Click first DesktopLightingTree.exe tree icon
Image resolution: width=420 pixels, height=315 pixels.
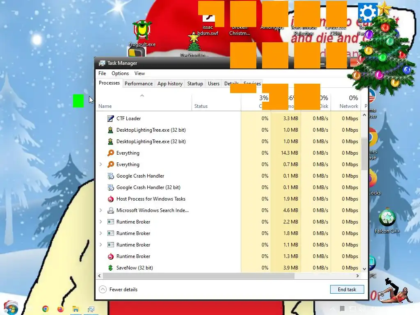coord(110,130)
